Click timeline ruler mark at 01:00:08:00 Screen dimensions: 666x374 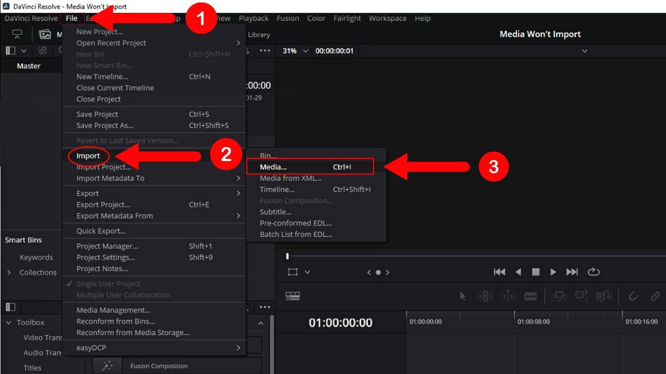532,322
